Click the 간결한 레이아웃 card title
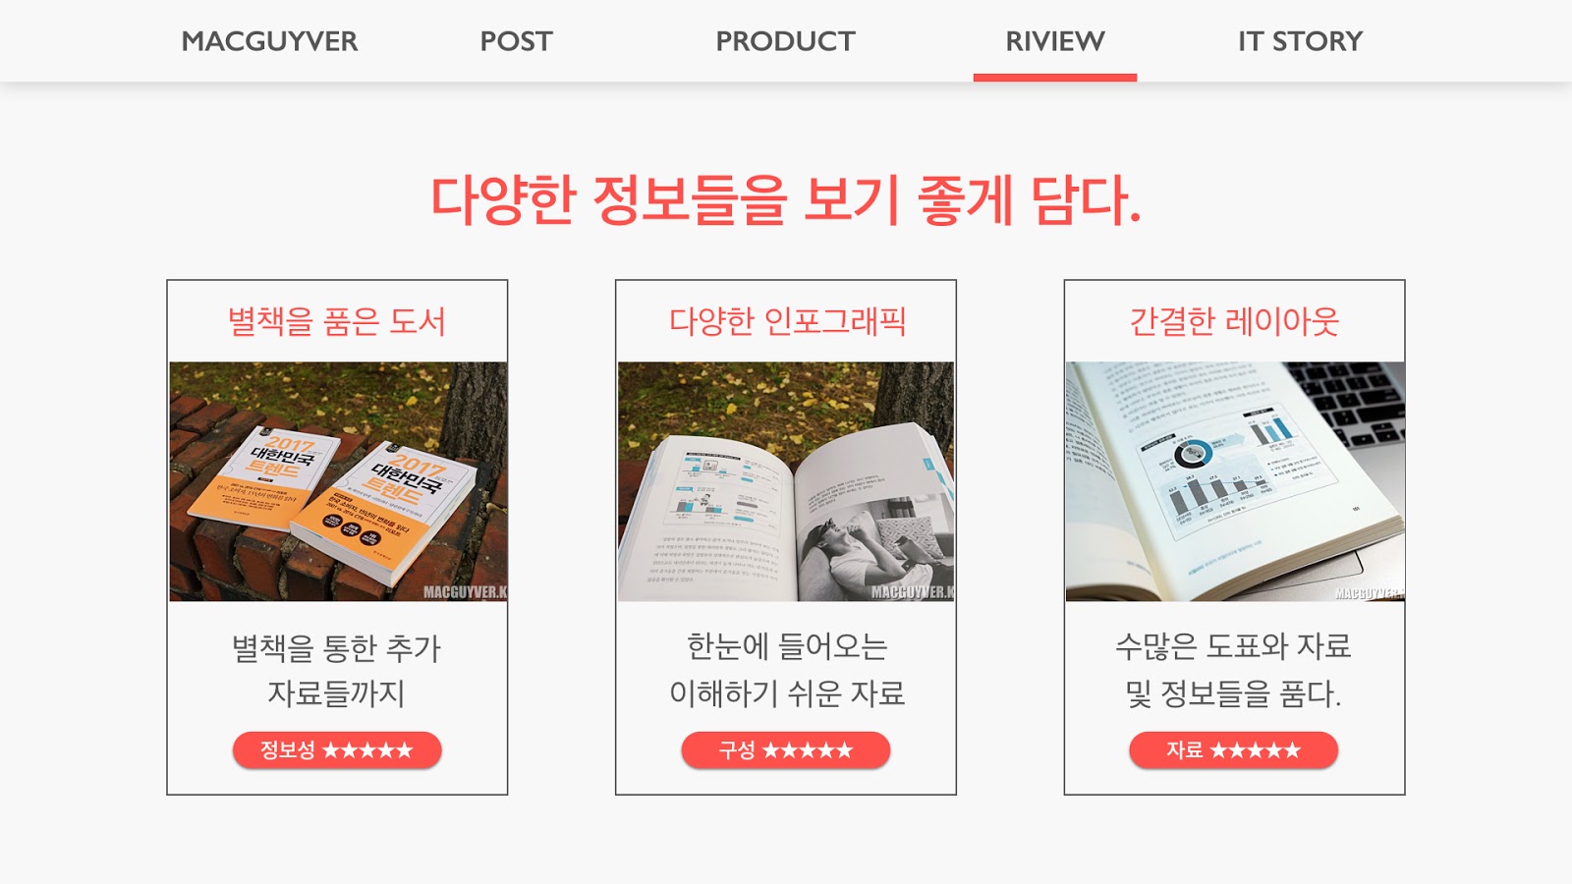 pos(1234,321)
